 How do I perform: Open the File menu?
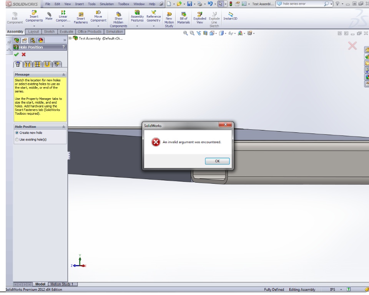48,4
